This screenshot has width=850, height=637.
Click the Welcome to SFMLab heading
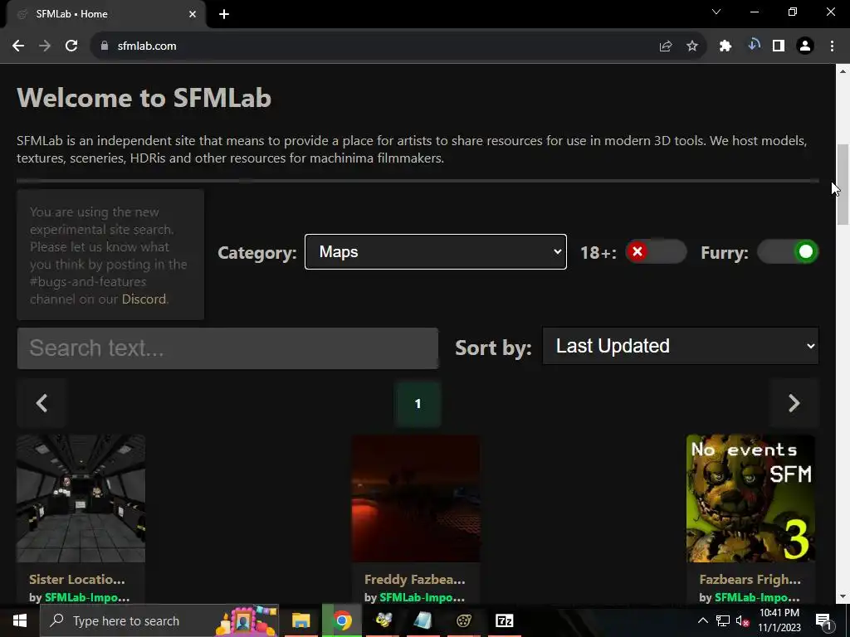pos(144,98)
